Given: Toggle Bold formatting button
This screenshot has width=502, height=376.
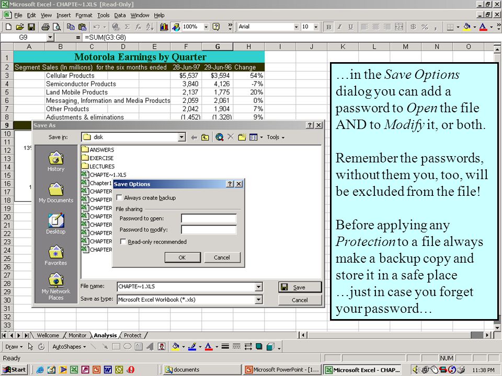Looking at the screenshot, I should coord(328,27).
